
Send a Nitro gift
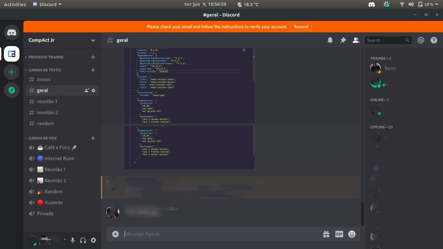(326, 234)
